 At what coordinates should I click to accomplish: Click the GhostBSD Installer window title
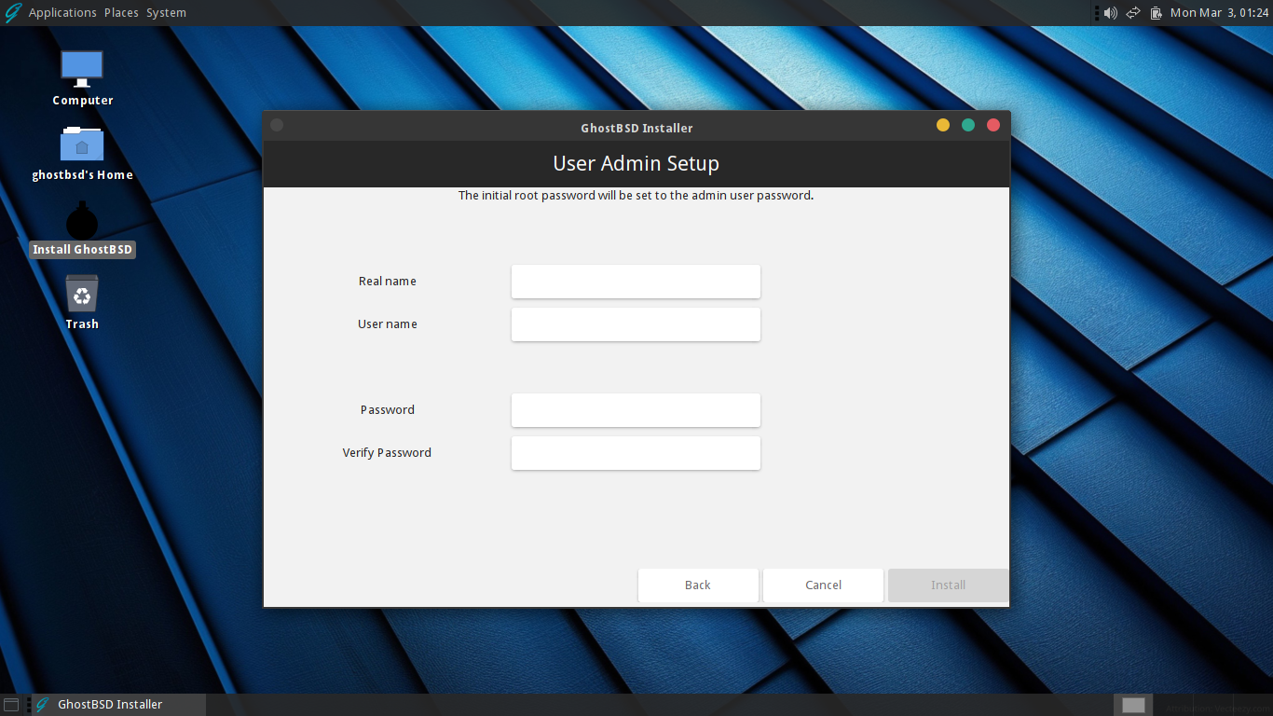pyautogui.click(x=636, y=128)
